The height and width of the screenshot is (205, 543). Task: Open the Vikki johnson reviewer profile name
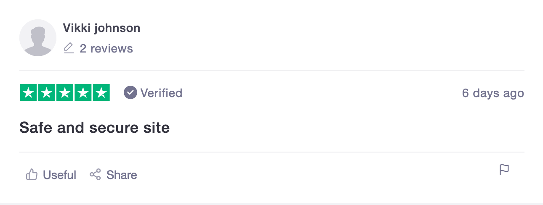pos(101,28)
